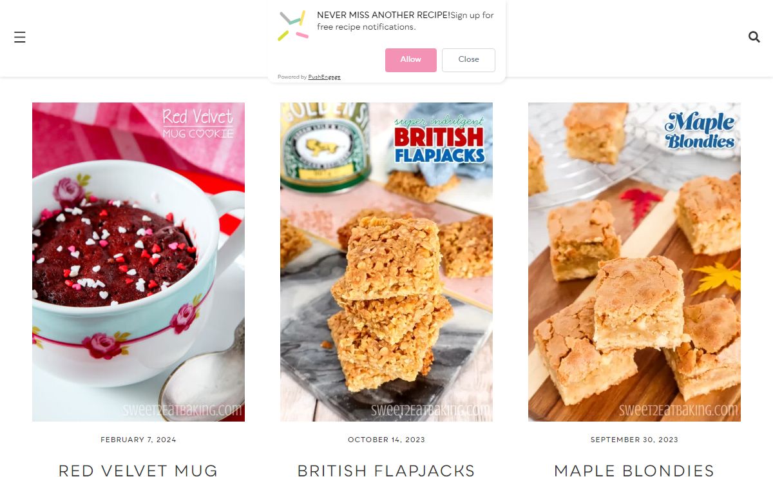Click the September 30, 2023 post date
Image resolution: width=773 pixels, height=477 pixels.
(635, 440)
